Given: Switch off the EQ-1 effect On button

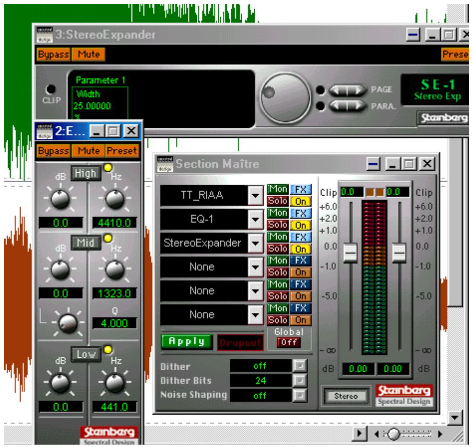Looking at the screenshot, I should [301, 225].
